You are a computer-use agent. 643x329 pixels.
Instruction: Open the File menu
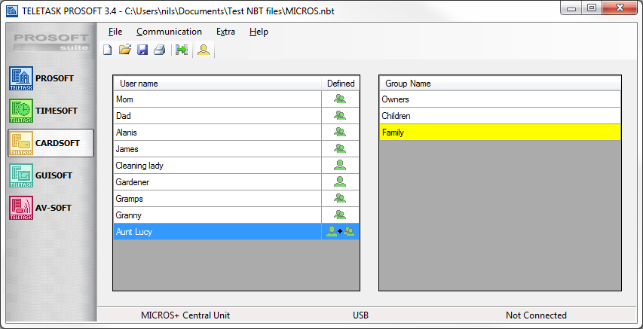tap(115, 32)
